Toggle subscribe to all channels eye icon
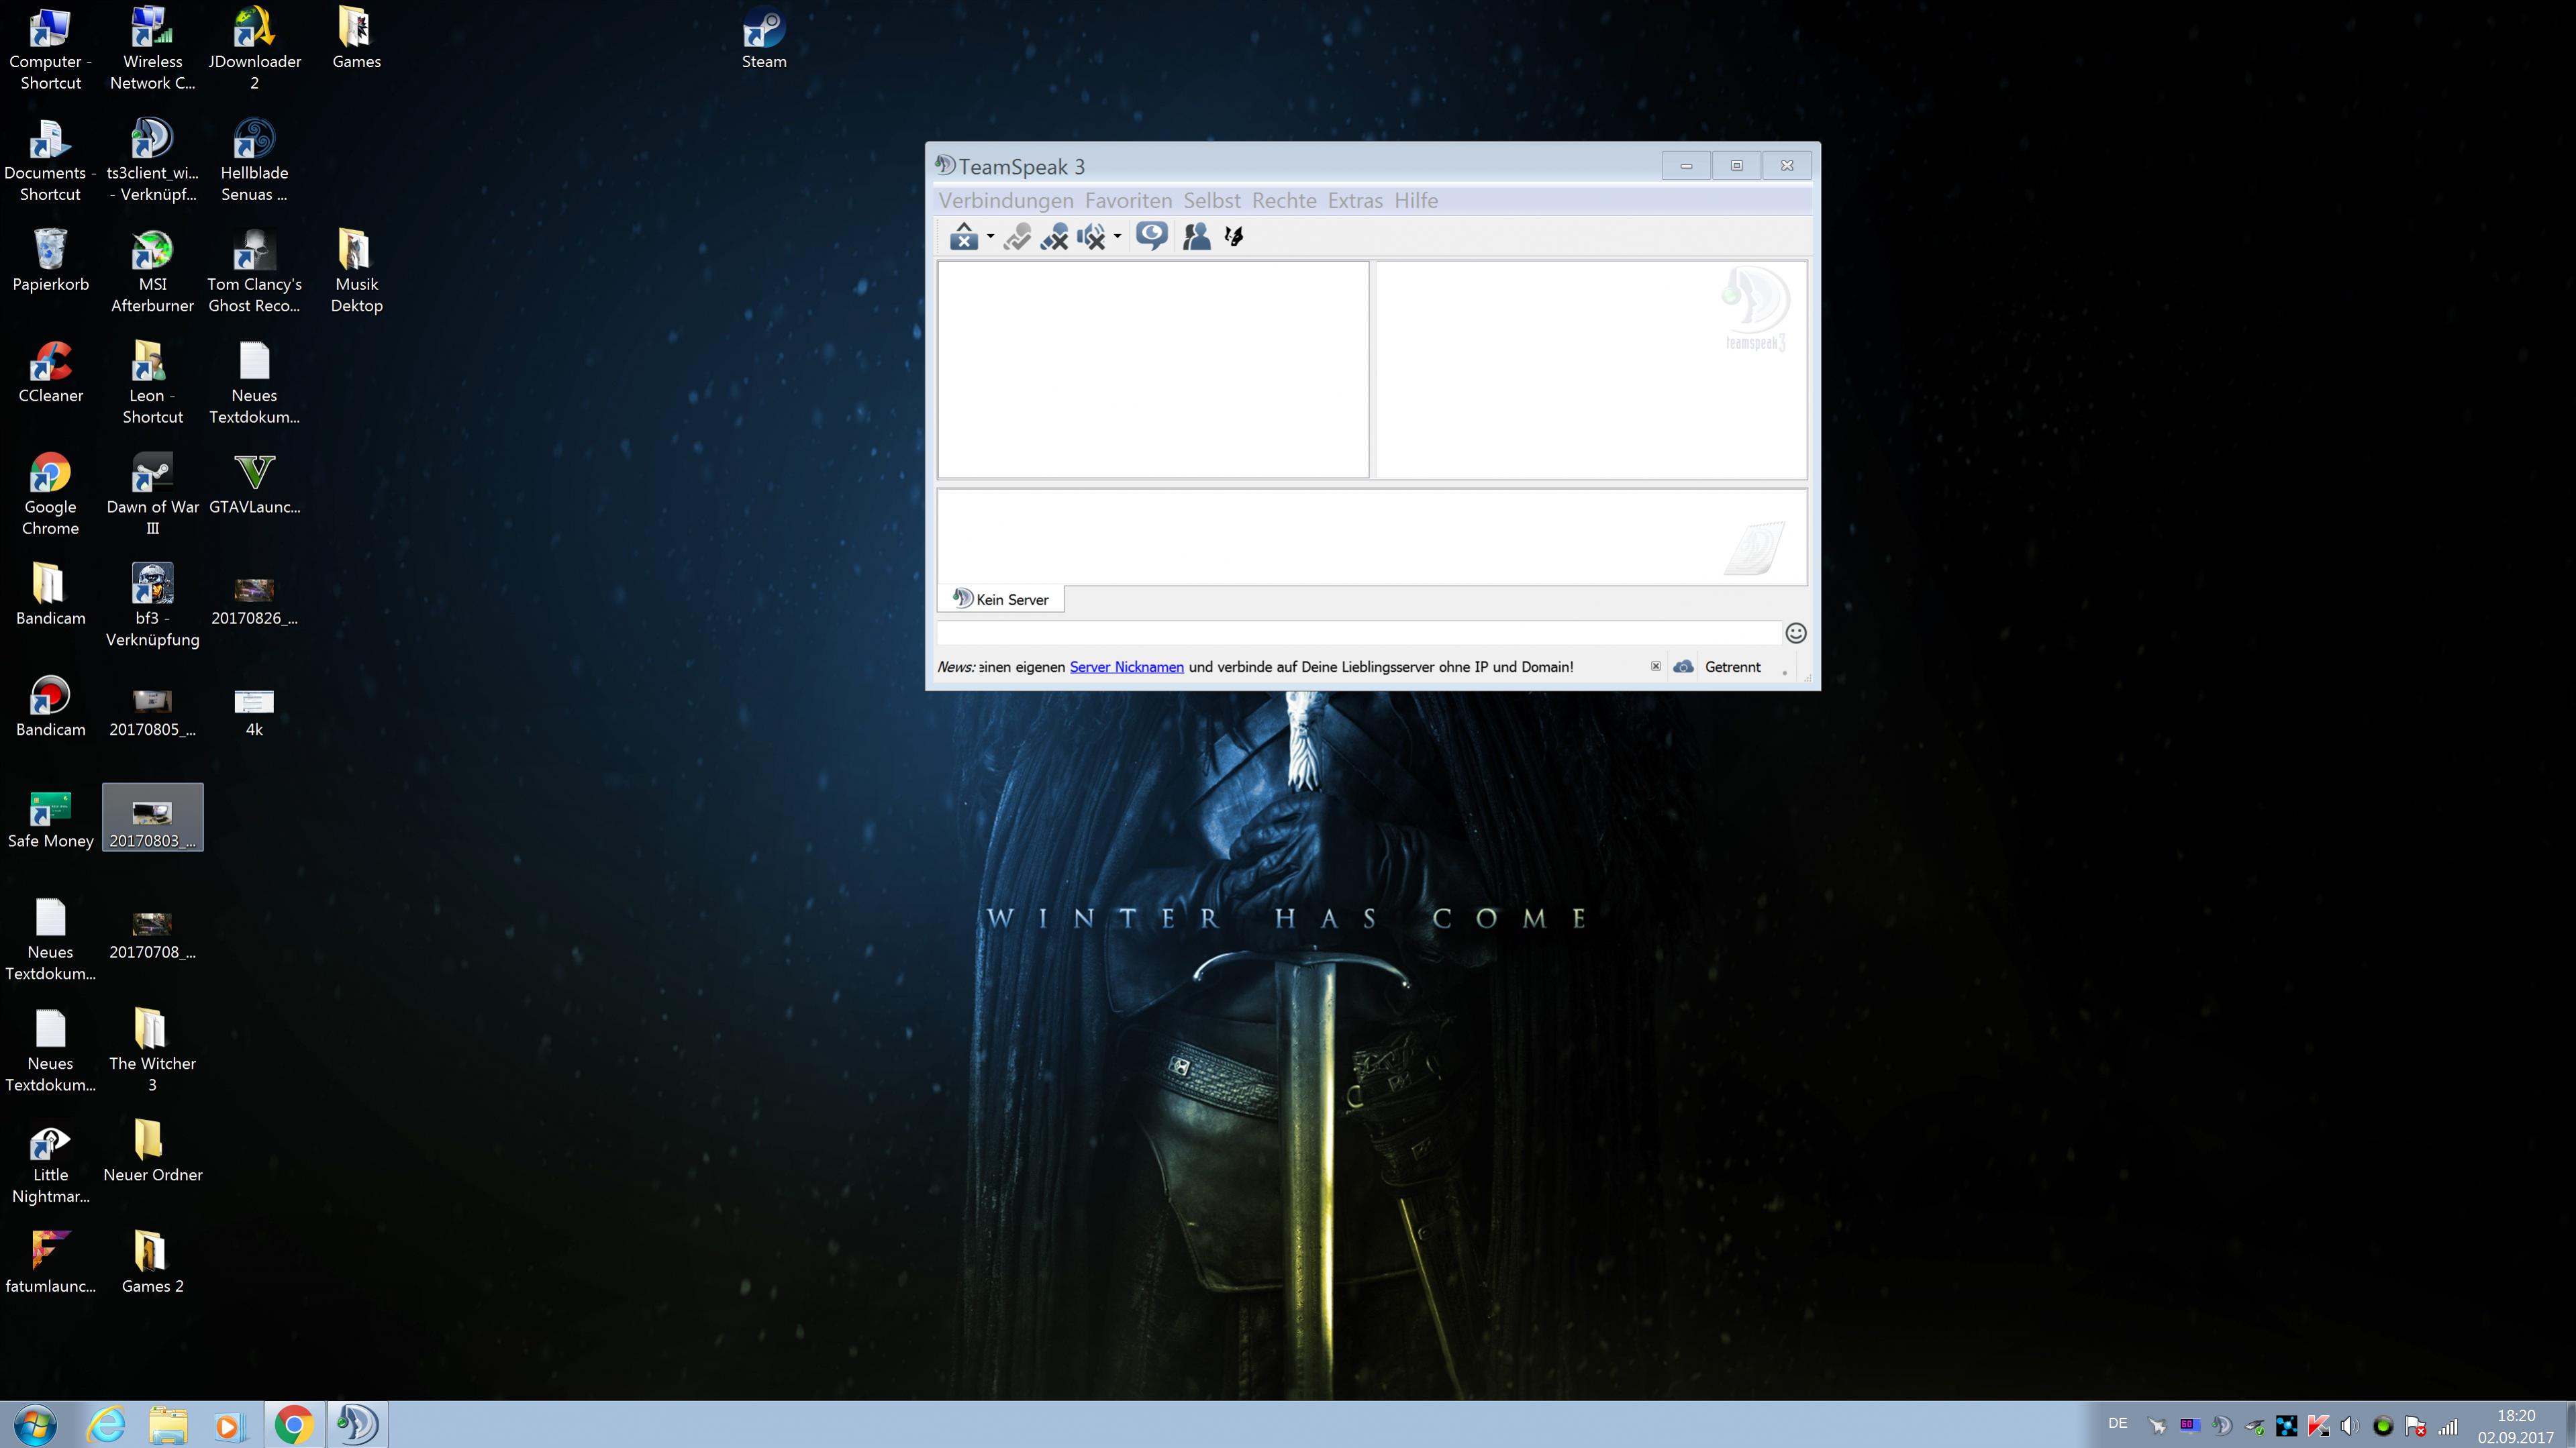2576x1448 pixels. (x=1151, y=236)
